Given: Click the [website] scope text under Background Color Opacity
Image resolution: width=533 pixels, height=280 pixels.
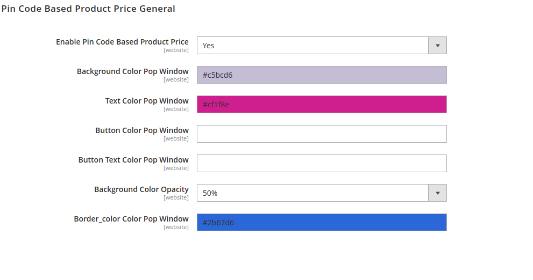Looking at the screenshot, I should coord(176,198).
